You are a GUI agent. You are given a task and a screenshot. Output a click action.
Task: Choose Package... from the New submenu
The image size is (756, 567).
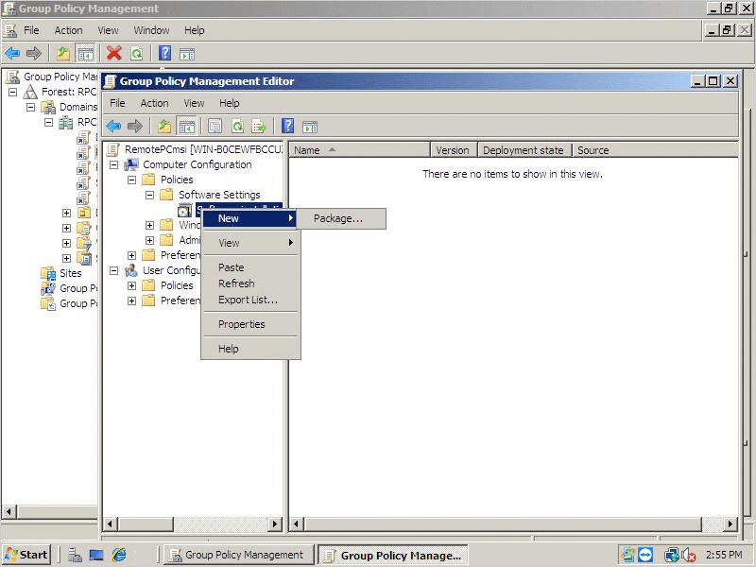click(338, 218)
